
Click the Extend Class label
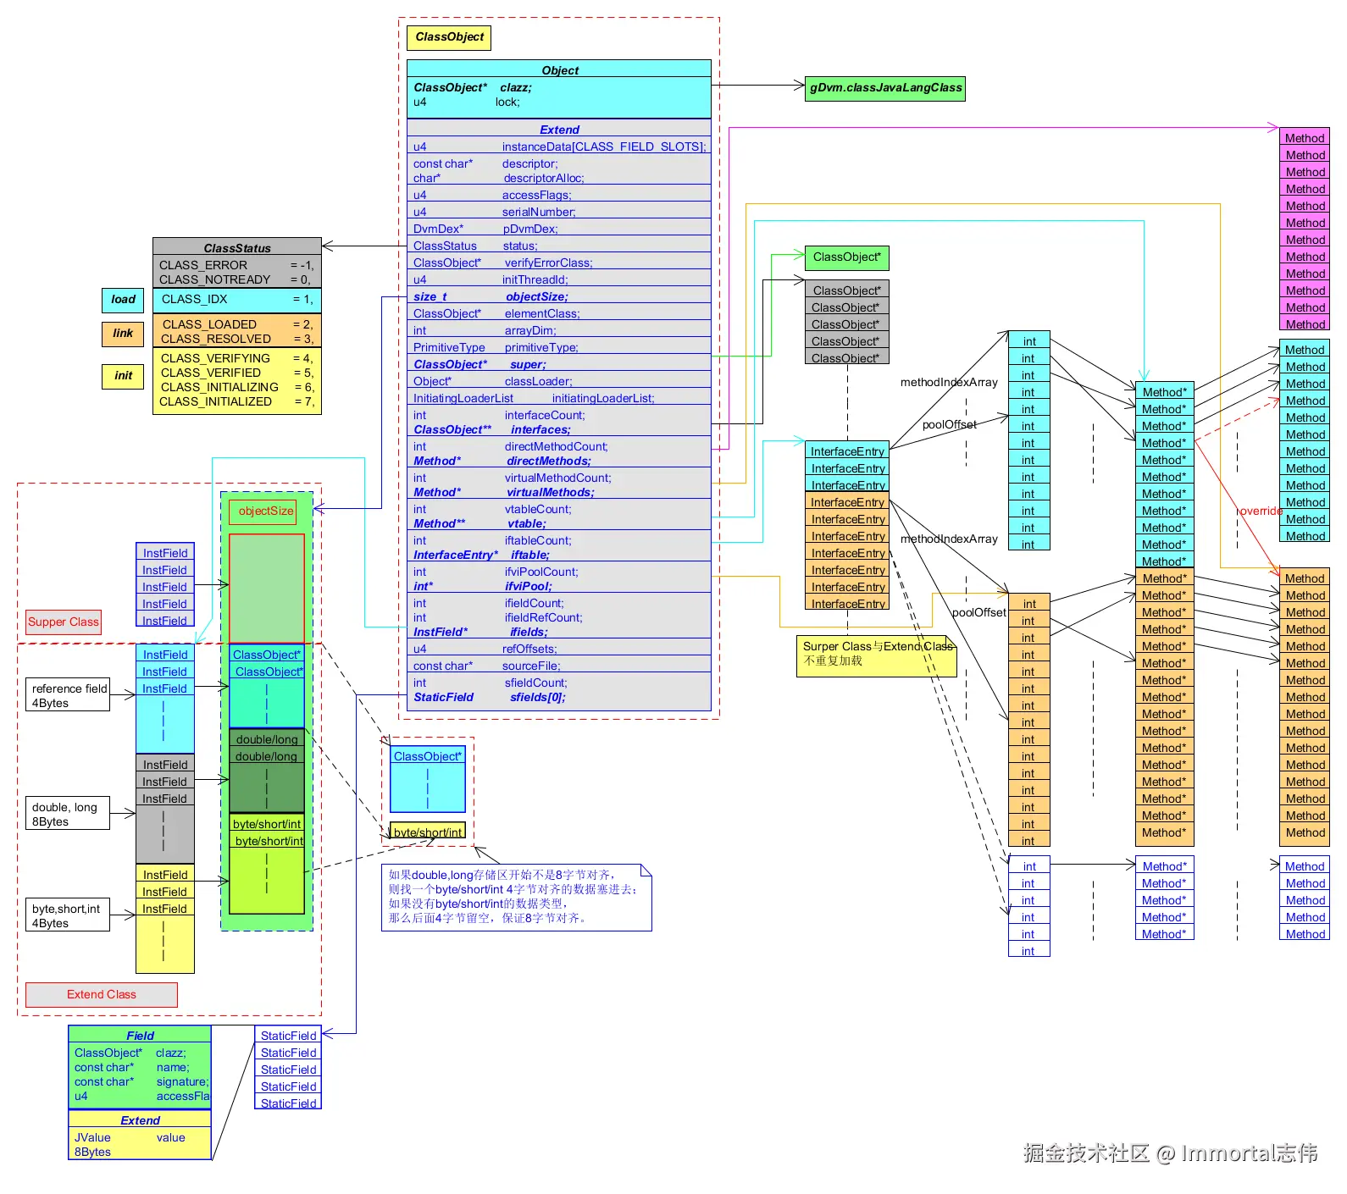click(102, 995)
